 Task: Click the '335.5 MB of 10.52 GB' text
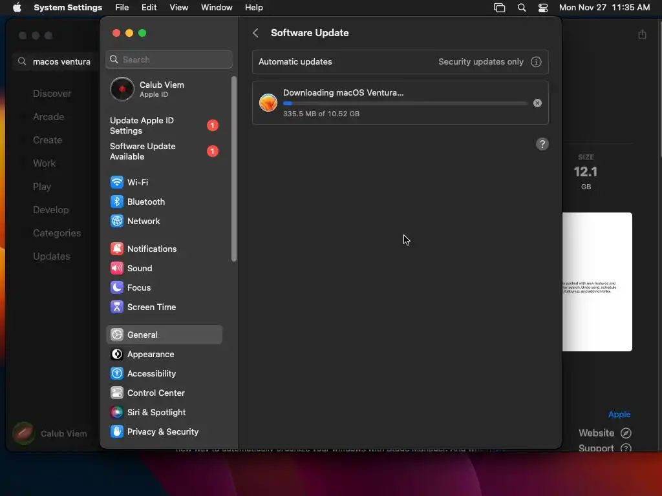click(x=321, y=114)
